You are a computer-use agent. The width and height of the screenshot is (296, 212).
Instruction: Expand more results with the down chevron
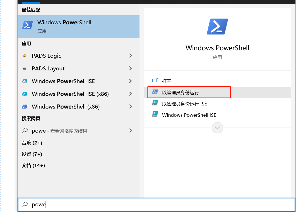tap(217, 128)
